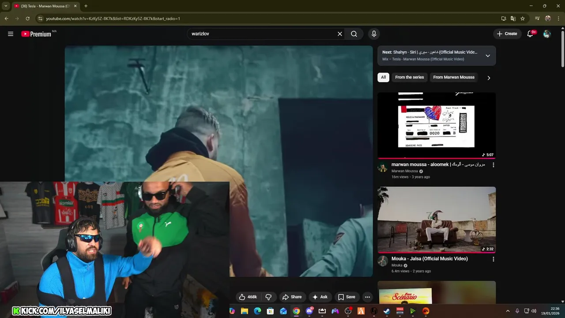Open media controls icon in Chrome toolbar
565x318 pixels.
[x=537, y=19]
